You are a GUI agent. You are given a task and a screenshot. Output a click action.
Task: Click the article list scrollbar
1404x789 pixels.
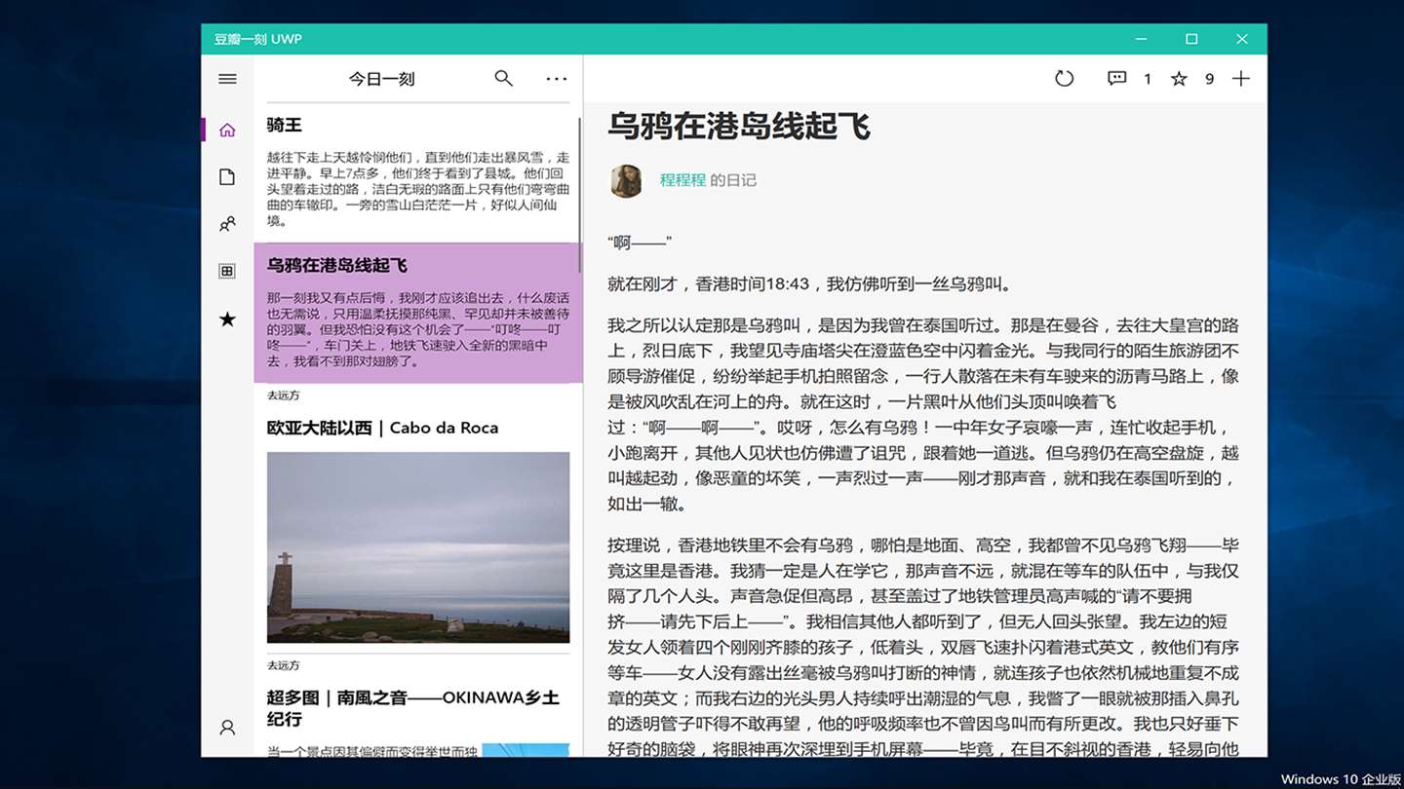pyautogui.click(x=580, y=195)
